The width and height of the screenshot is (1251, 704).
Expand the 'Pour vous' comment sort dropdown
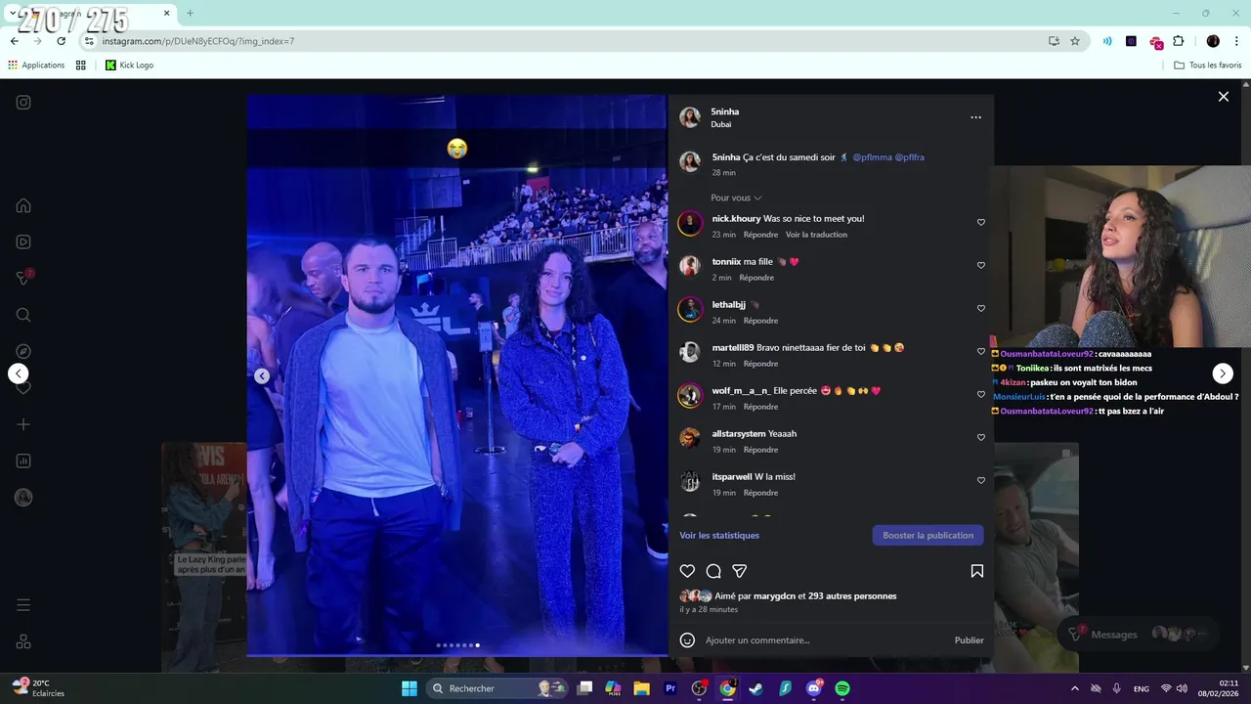click(x=736, y=198)
